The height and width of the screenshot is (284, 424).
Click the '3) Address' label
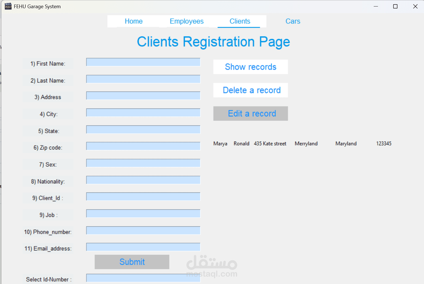(x=48, y=97)
